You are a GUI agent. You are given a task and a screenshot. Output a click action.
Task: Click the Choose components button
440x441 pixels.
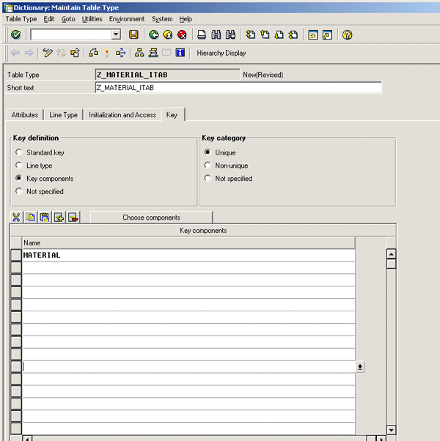(151, 218)
